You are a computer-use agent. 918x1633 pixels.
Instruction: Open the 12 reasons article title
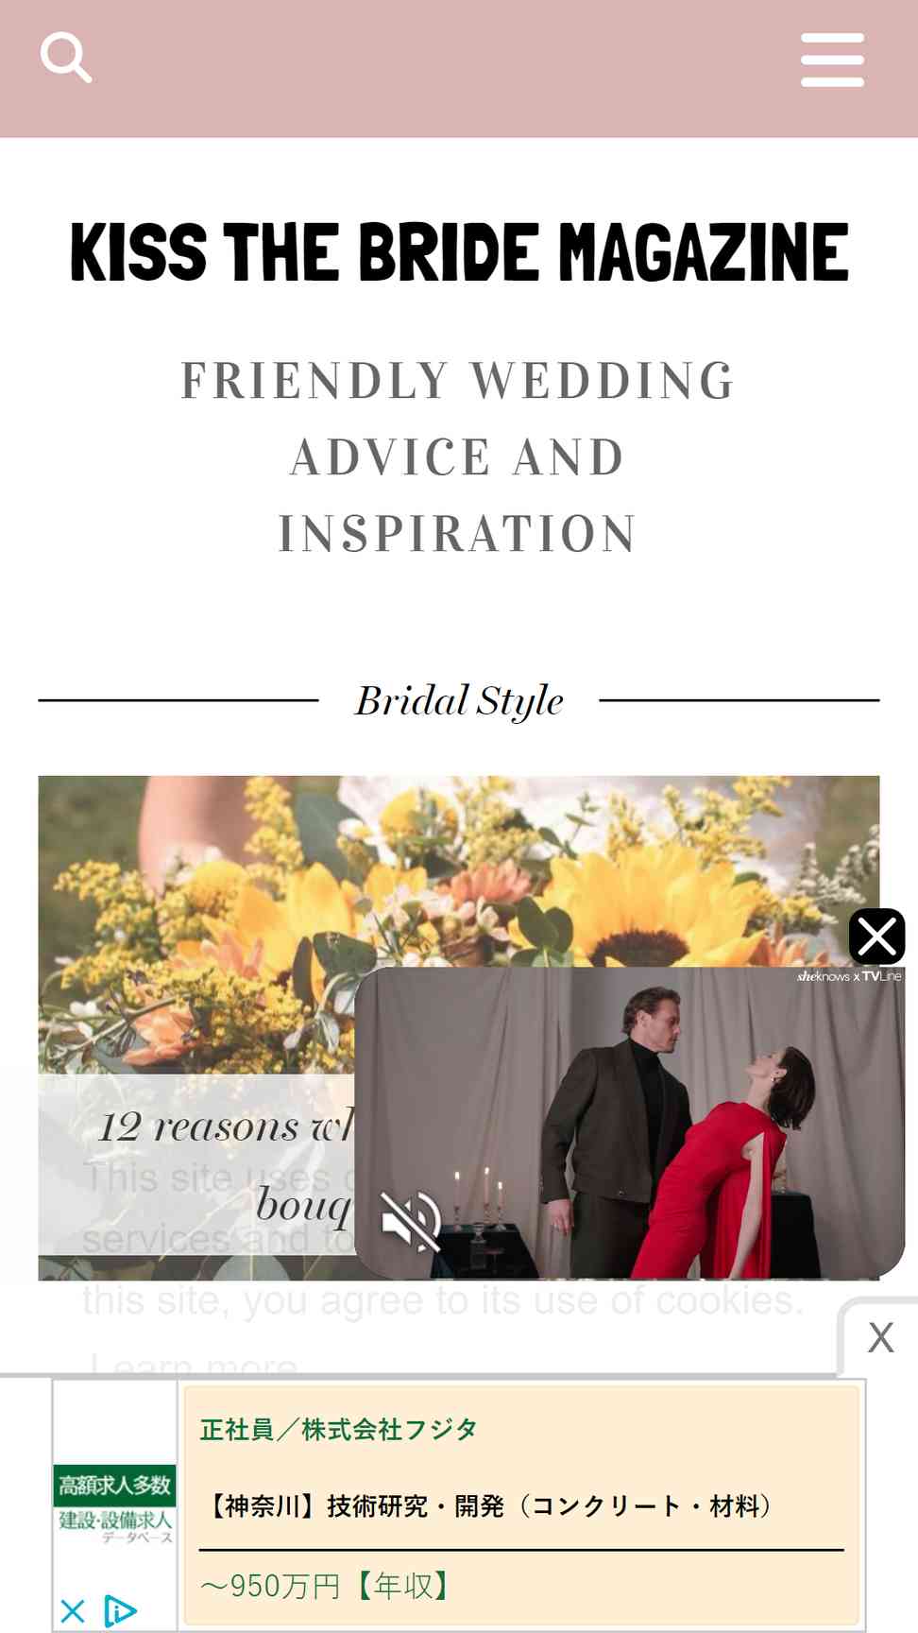[x=227, y=1164]
